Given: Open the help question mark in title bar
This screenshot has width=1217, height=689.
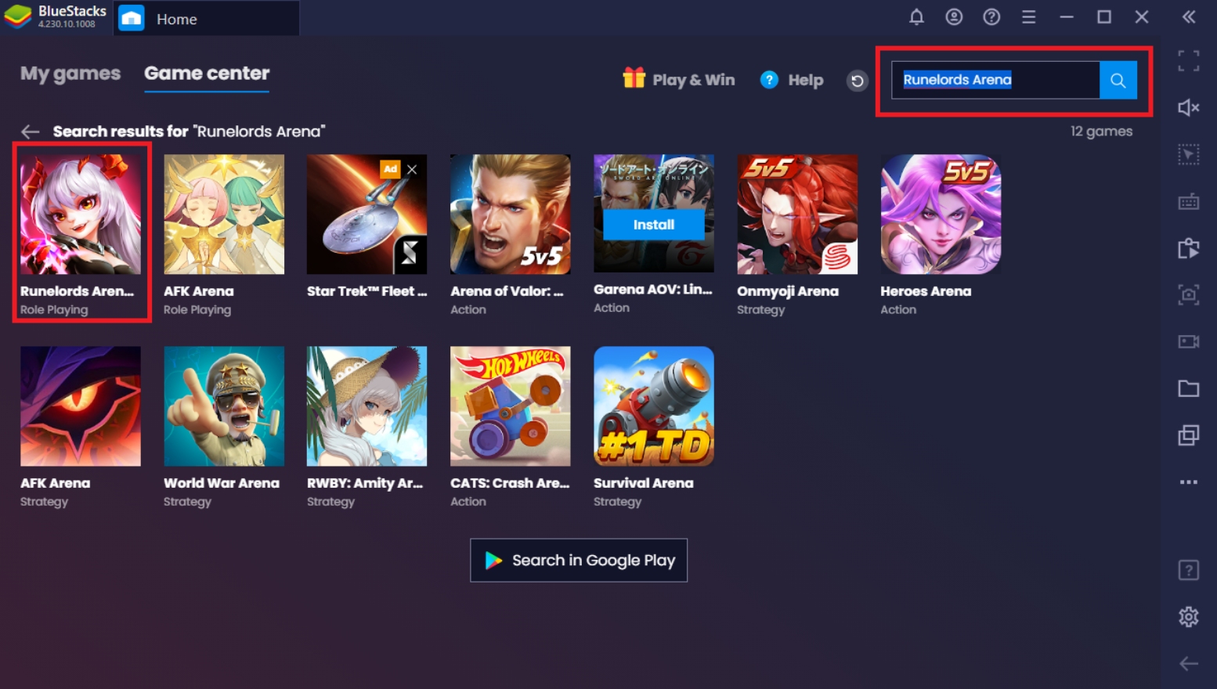Looking at the screenshot, I should coord(991,17).
